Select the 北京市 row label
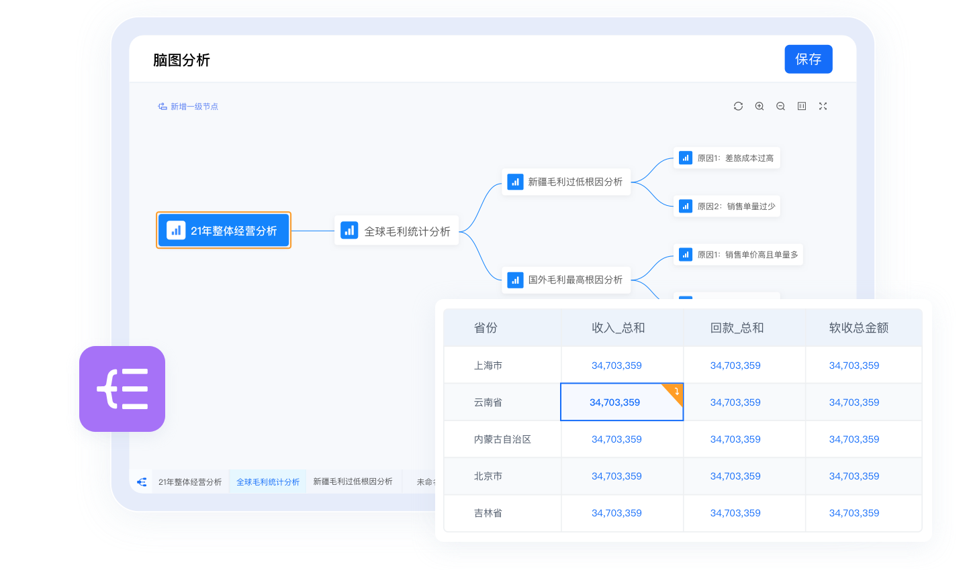This screenshot has width=967, height=570. click(x=488, y=475)
